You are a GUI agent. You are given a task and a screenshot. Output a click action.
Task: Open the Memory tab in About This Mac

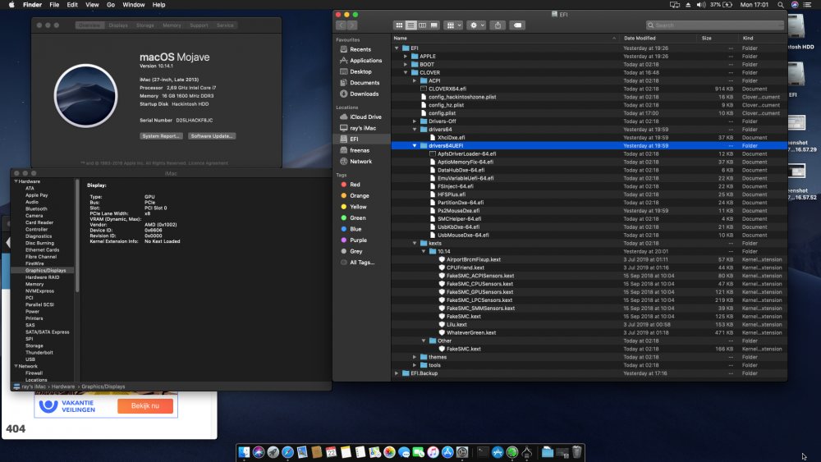[x=172, y=25]
